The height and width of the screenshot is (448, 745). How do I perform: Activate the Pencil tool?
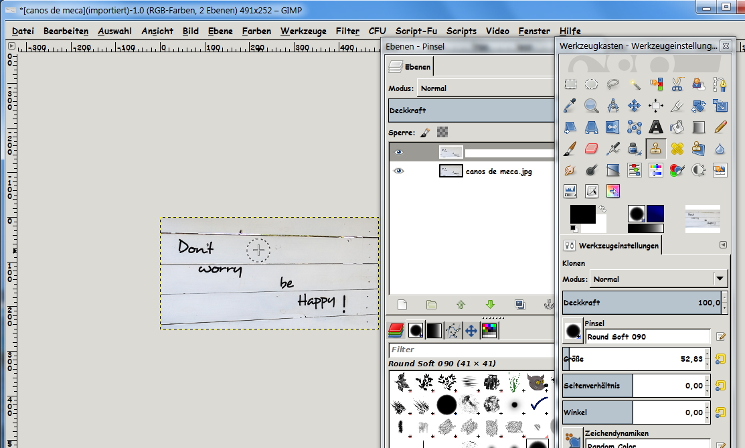click(720, 127)
